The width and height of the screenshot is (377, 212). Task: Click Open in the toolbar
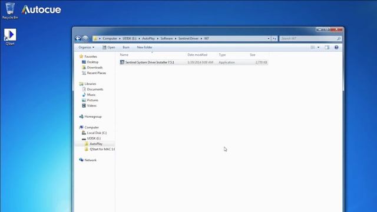tap(108, 47)
